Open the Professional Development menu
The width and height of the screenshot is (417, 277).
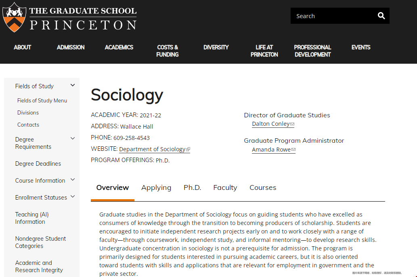pos(313,51)
